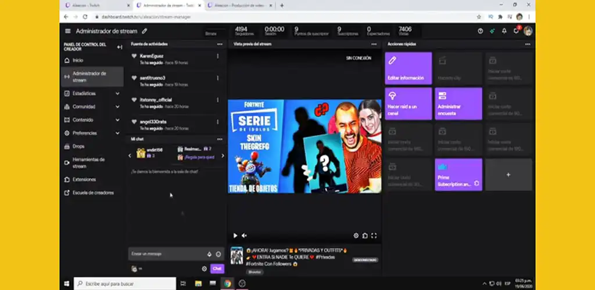Image resolution: width=595 pixels, height=290 pixels.
Task: Open a new browser tab
Action: pyautogui.click(x=282, y=5)
